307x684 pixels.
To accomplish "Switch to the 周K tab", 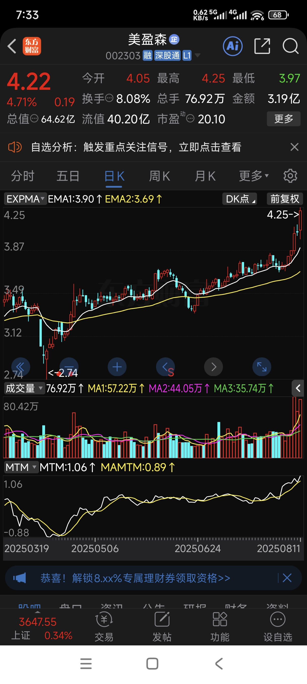I will (x=160, y=176).
